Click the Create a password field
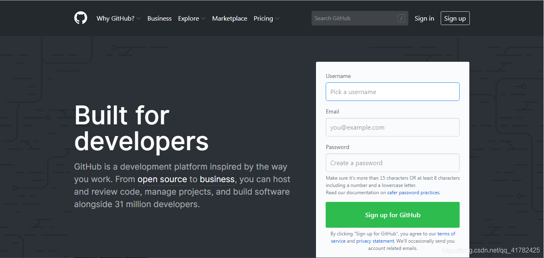544x258 pixels. [x=392, y=163]
